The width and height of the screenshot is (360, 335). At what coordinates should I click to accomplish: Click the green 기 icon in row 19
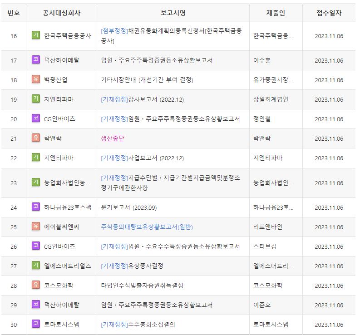click(x=36, y=99)
